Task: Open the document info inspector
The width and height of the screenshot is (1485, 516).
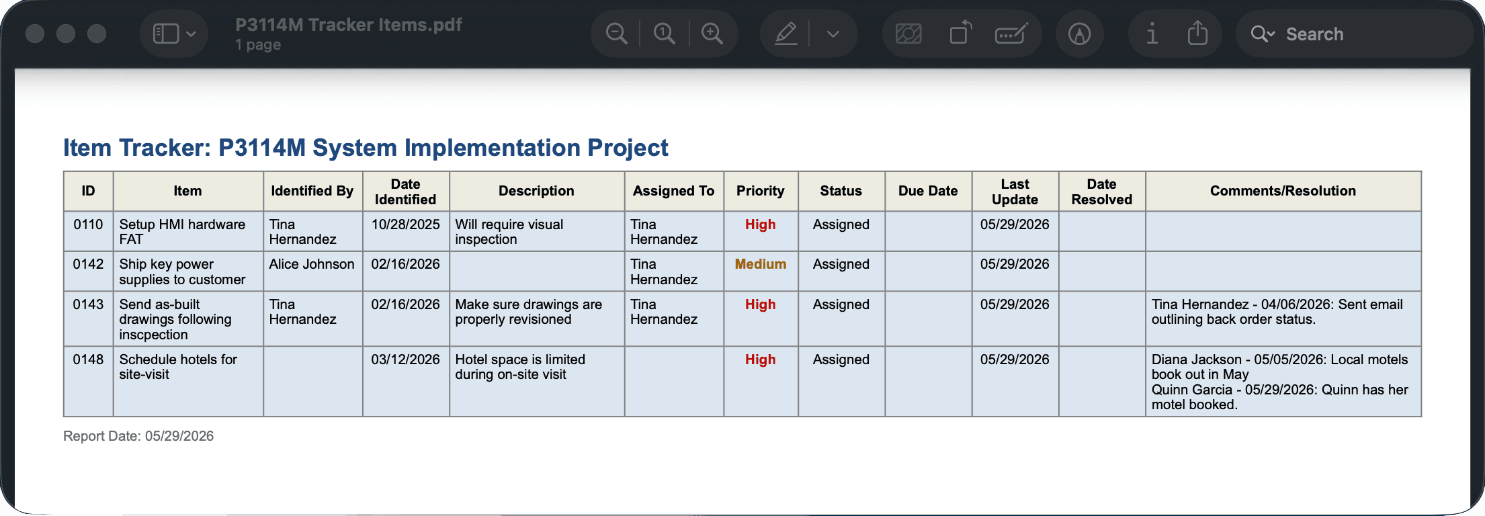Action: pyautogui.click(x=1152, y=34)
